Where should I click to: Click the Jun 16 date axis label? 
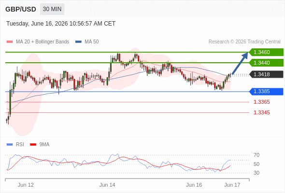tap(194, 185)
